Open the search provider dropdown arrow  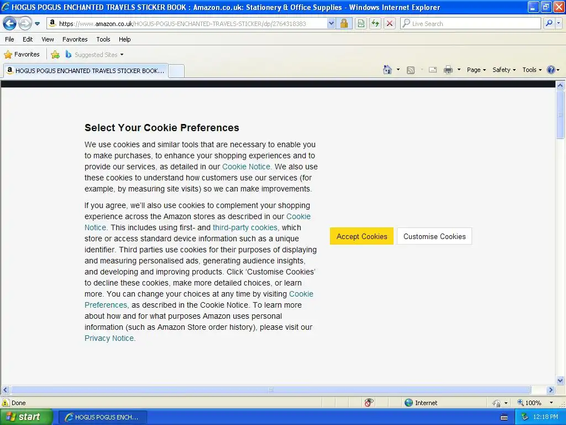click(x=559, y=23)
